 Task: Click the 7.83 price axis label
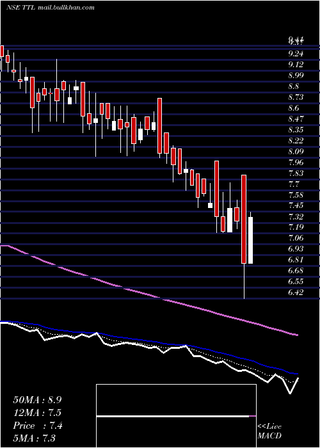click(296, 173)
